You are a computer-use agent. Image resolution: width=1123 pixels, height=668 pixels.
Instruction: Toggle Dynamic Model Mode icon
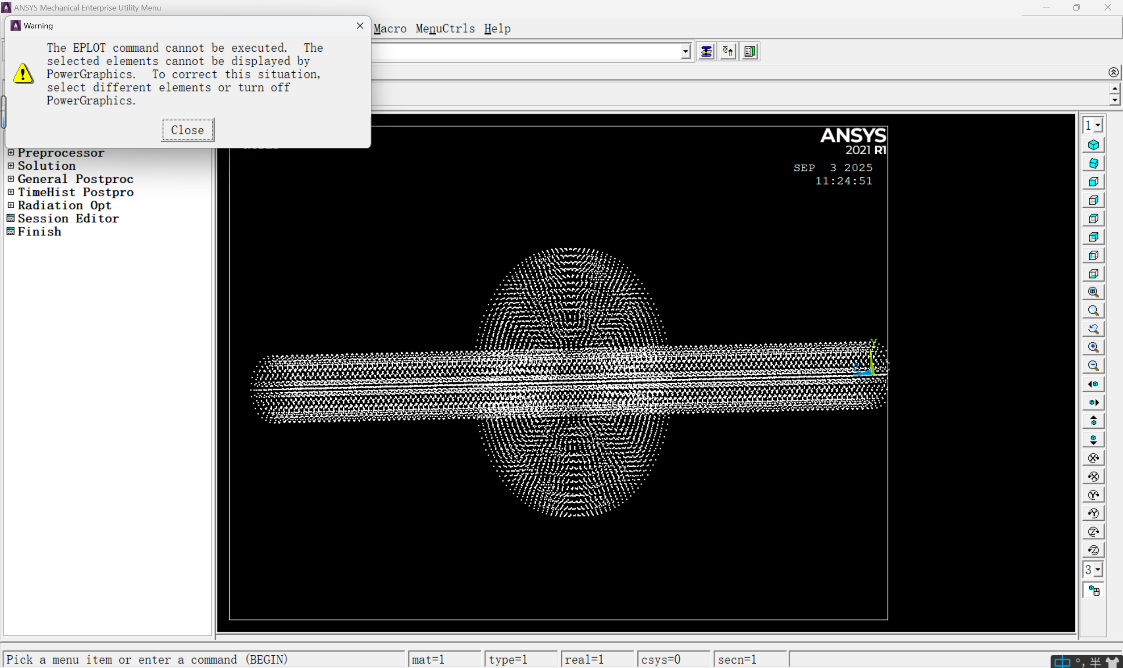pos(1093,590)
